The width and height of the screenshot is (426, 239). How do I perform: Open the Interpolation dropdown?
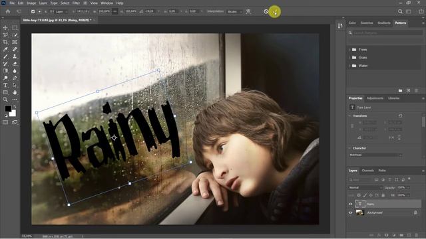coord(235,12)
